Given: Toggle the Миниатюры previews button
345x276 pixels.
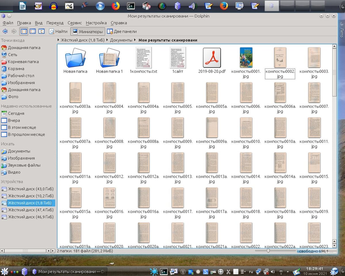Looking at the screenshot, I should click(x=88, y=31).
